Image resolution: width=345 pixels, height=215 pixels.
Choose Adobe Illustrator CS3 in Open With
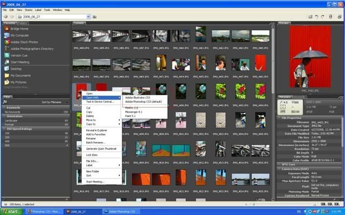click(x=138, y=98)
